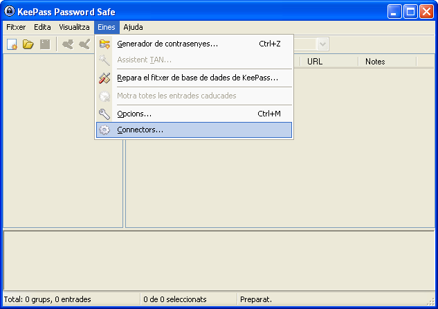Click the 'Preparat.' status text
The height and width of the screenshot is (309, 438).
(x=256, y=299)
